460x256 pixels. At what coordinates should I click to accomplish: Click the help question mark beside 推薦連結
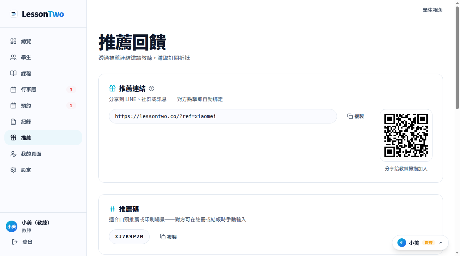(152, 88)
